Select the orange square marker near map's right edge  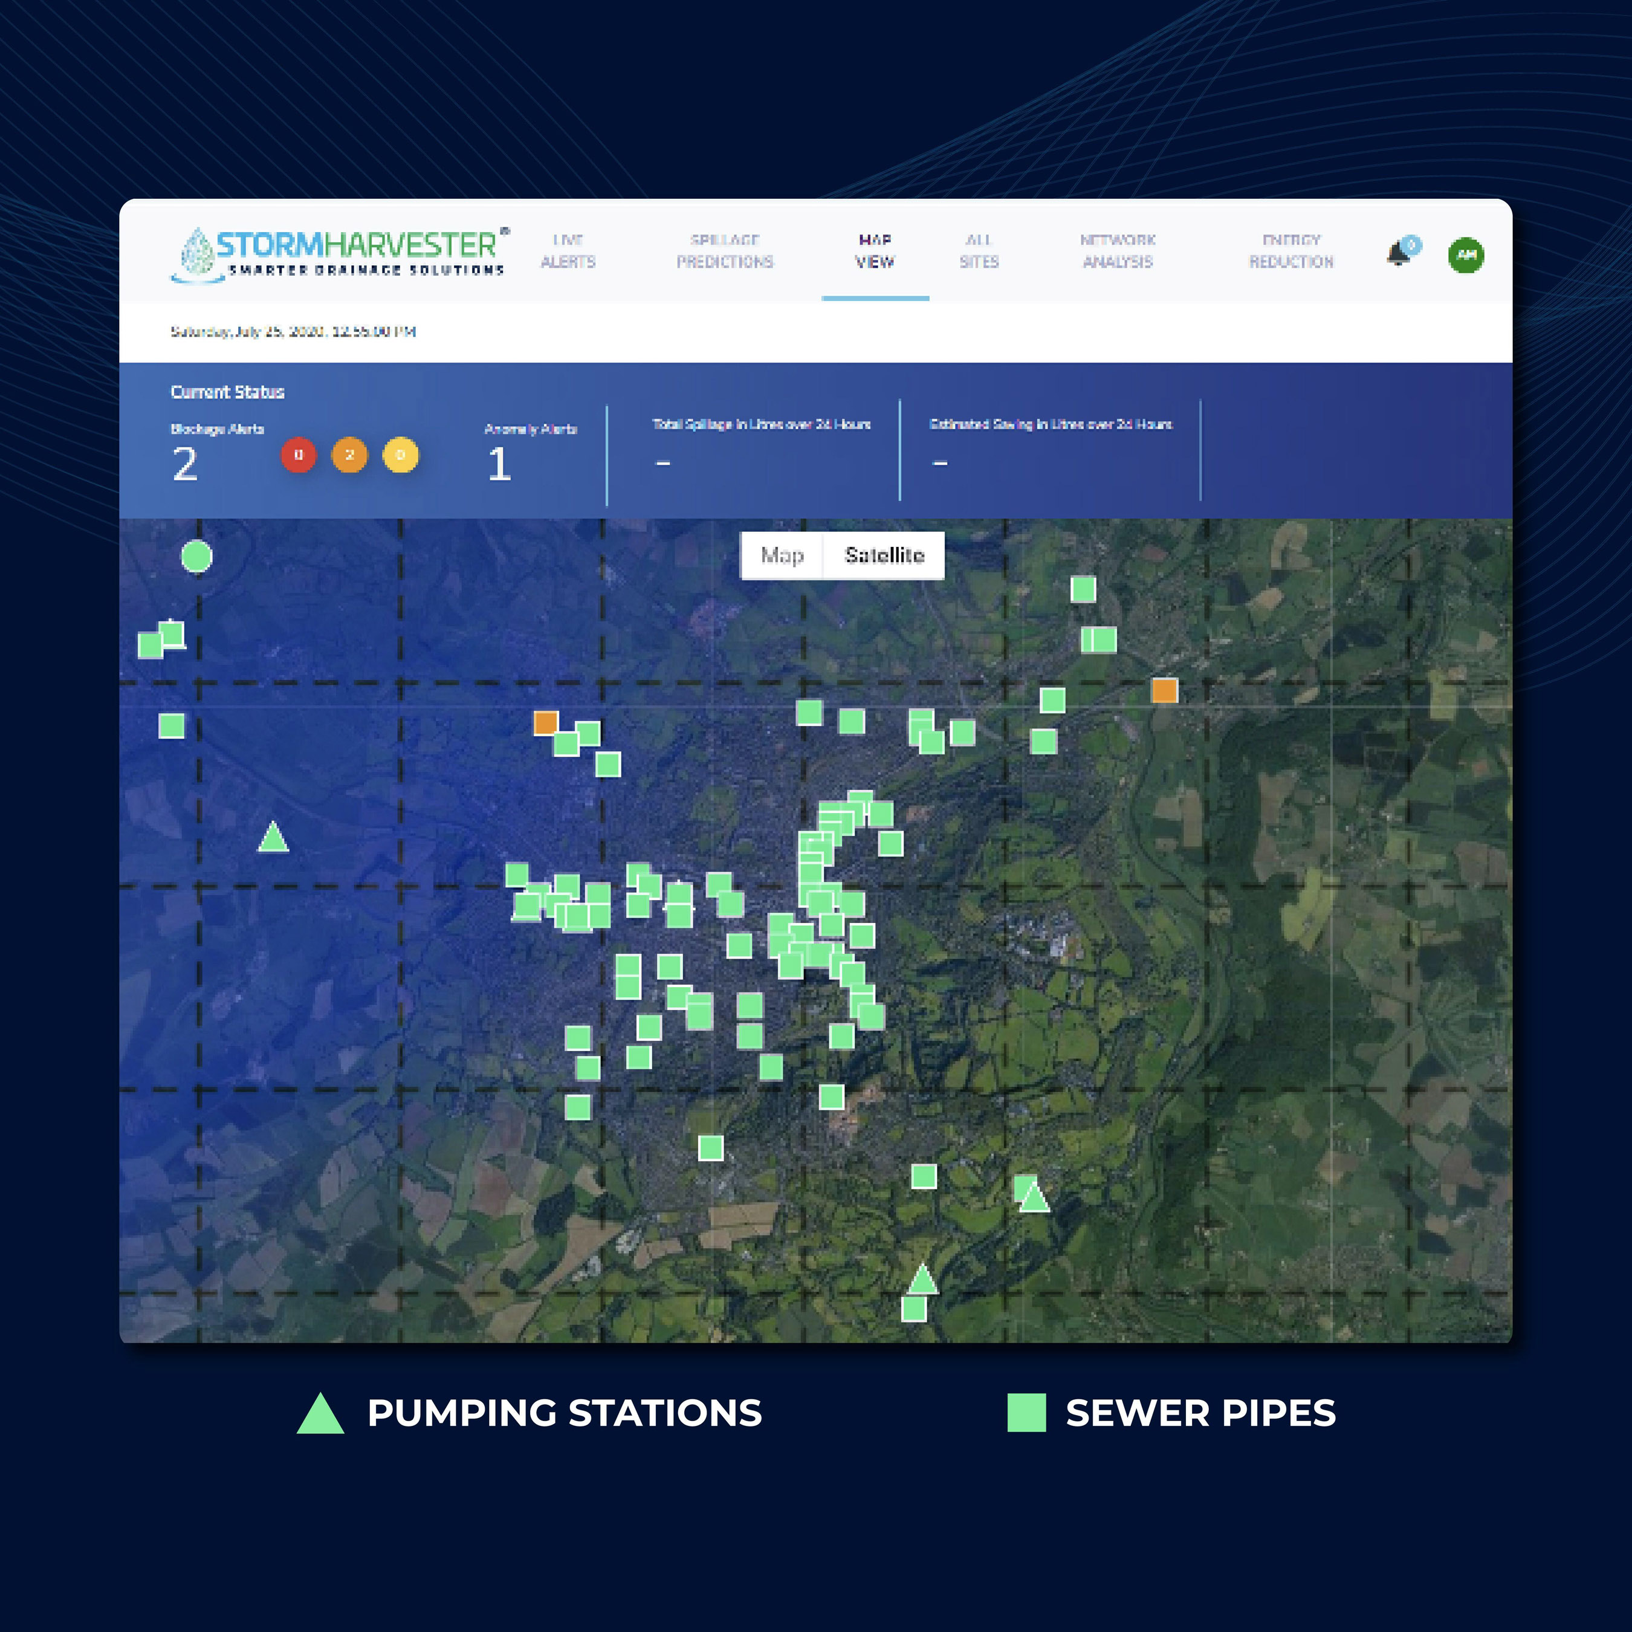1164,691
